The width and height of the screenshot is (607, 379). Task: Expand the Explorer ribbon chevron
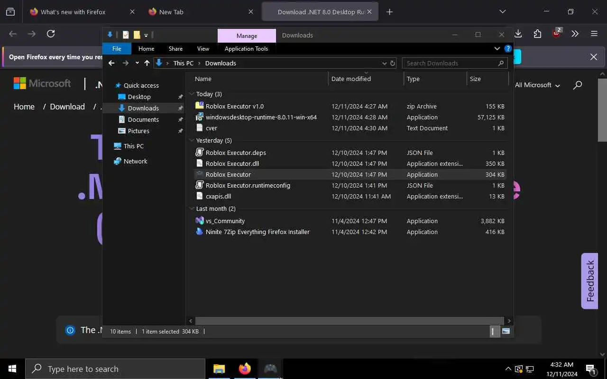pyautogui.click(x=497, y=48)
